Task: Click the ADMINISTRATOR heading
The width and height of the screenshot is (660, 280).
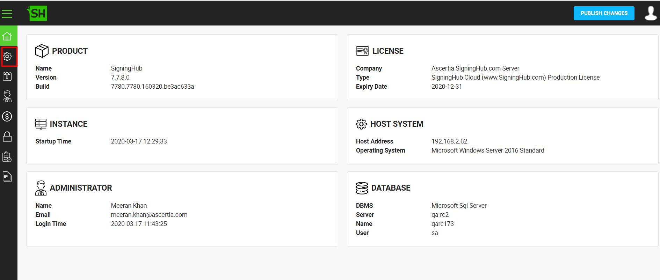Action: (81, 188)
